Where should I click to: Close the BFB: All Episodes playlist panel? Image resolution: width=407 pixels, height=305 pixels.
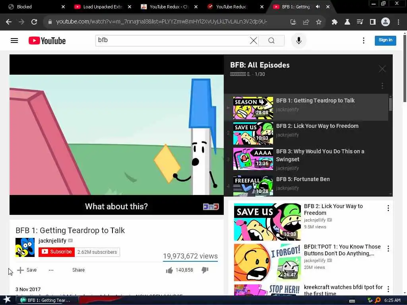[x=382, y=69]
